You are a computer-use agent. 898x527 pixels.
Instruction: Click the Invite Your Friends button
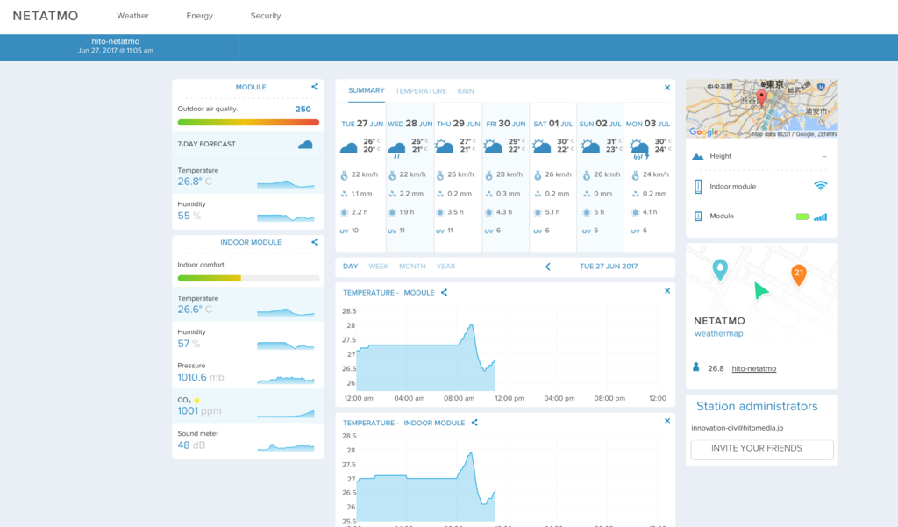761,449
